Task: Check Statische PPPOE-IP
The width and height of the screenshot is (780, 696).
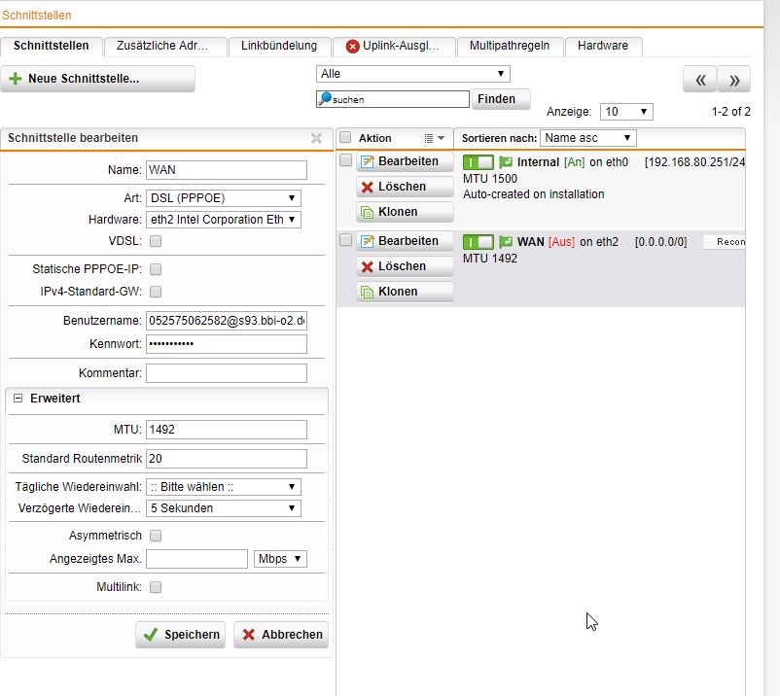Action: point(156,269)
